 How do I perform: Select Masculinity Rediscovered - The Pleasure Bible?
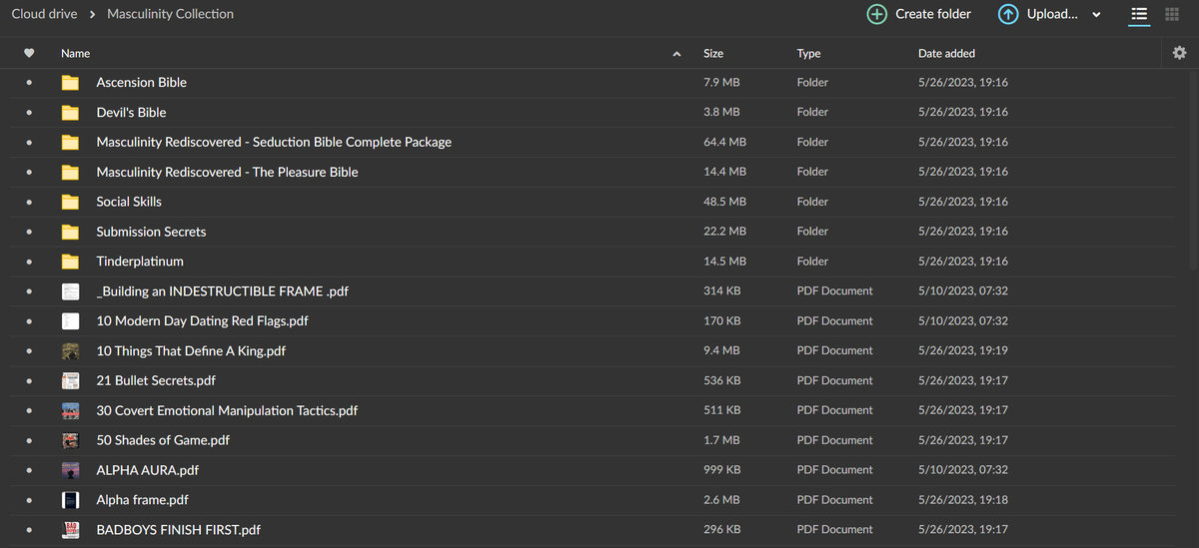click(227, 172)
